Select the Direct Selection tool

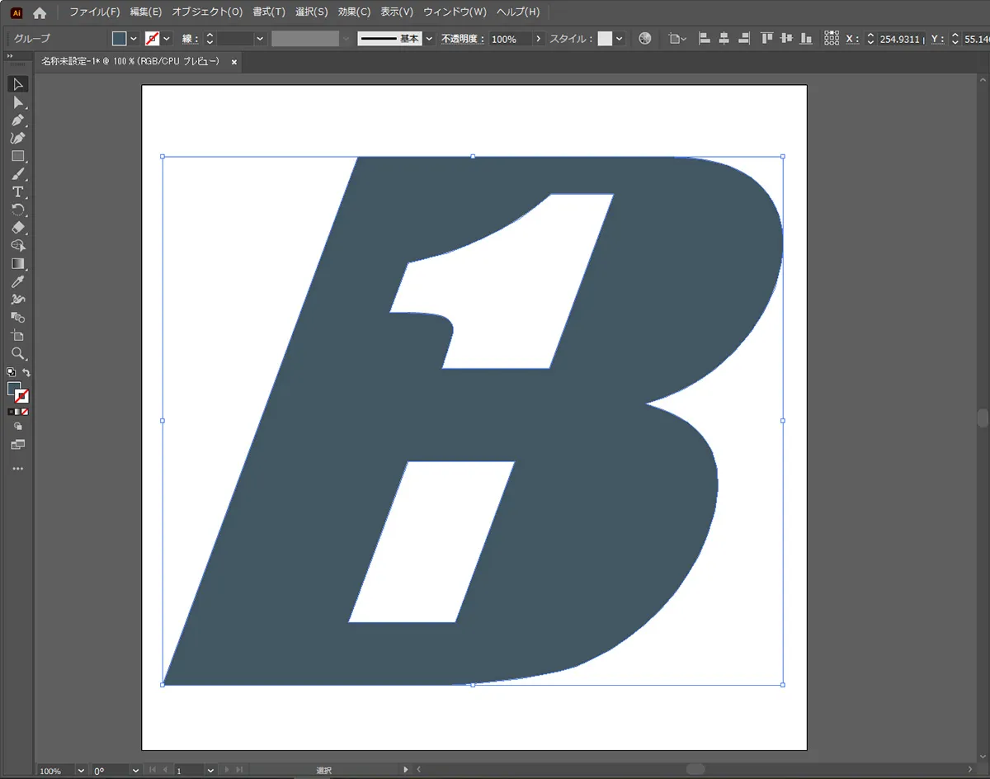(x=17, y=102)
